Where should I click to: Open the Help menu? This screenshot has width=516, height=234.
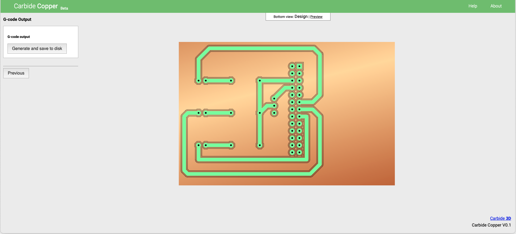click(x=473, y=6)
